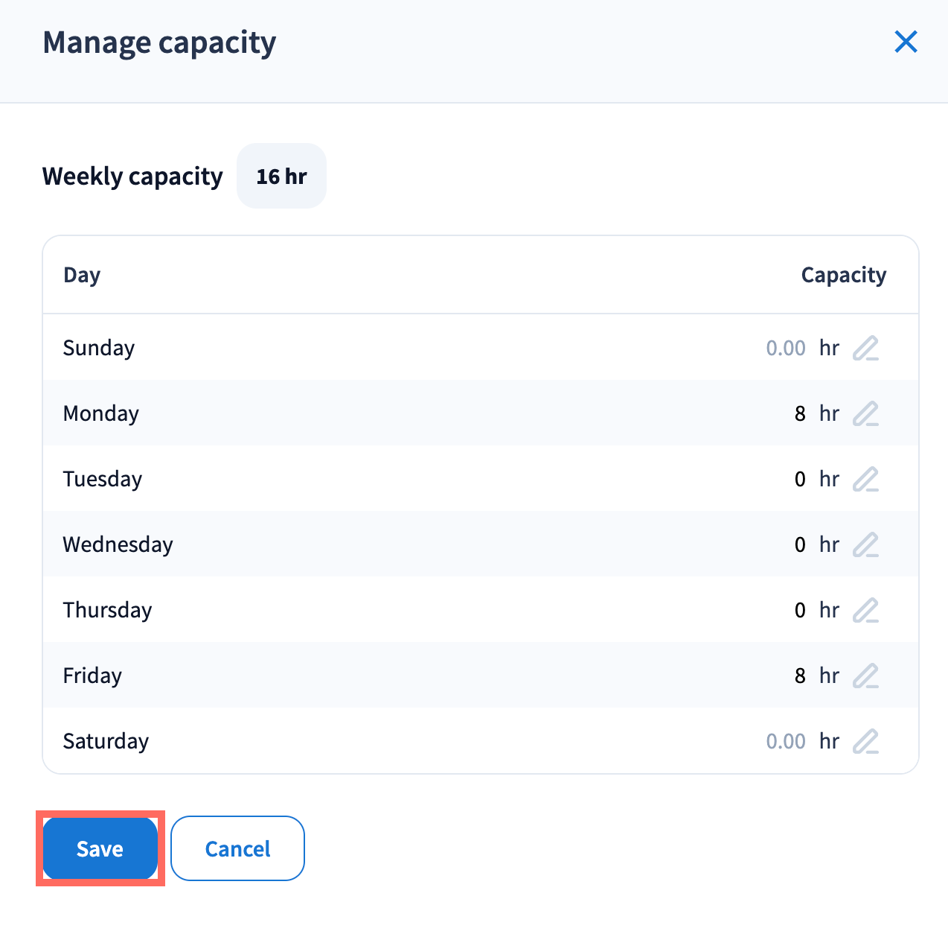
Task: Click Saturday's 0.00 capacity value
Action: point(785,741)
